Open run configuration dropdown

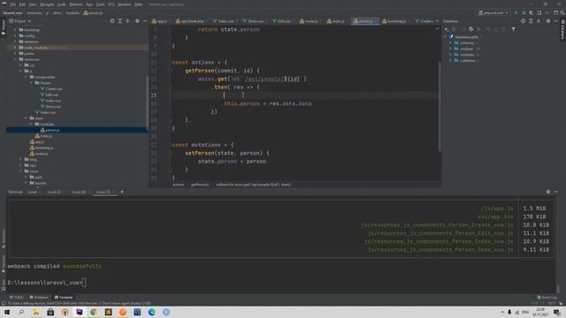(x=493, y=12)
